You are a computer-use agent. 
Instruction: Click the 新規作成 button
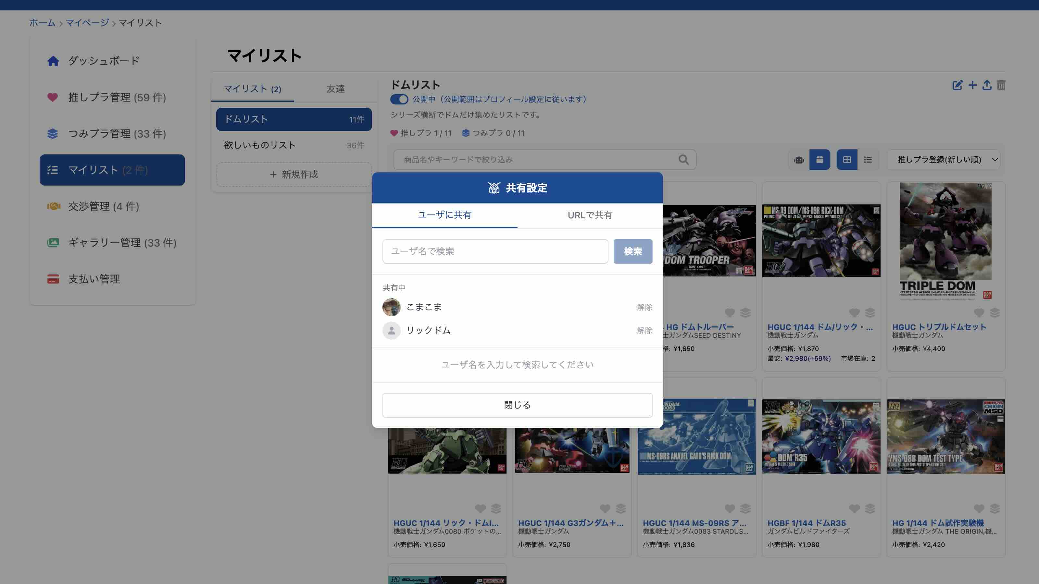click(294, 175)
